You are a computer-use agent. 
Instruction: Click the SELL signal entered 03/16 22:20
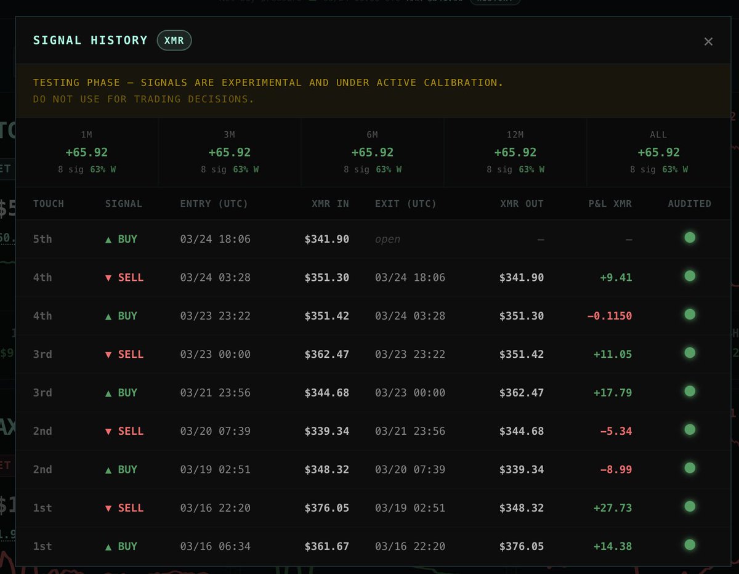click(124, 507)
